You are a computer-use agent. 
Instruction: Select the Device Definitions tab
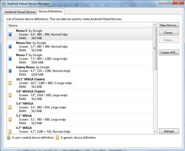click(x=50, y=11)
